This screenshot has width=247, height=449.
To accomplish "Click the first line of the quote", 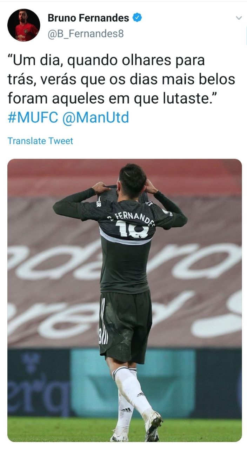I will [x=106, y=61].
